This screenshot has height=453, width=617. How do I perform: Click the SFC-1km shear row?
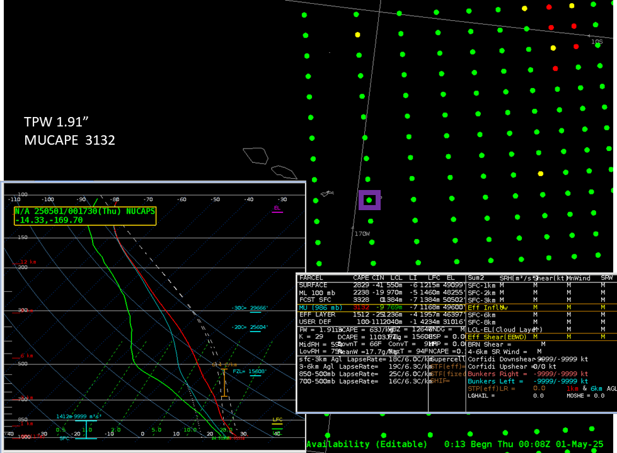541,285
